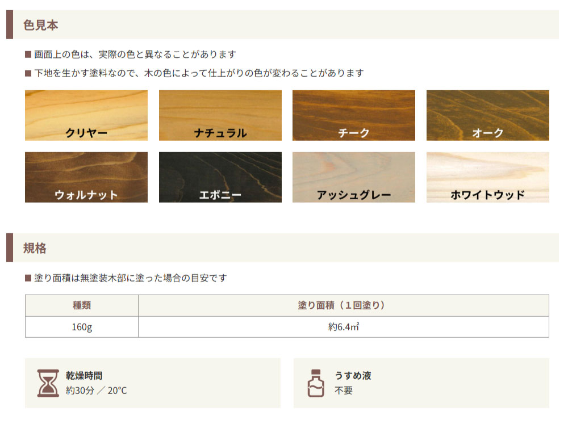Click the うすめ液 label text
This screenshot has width=568, height=424.
click(353, 376)
